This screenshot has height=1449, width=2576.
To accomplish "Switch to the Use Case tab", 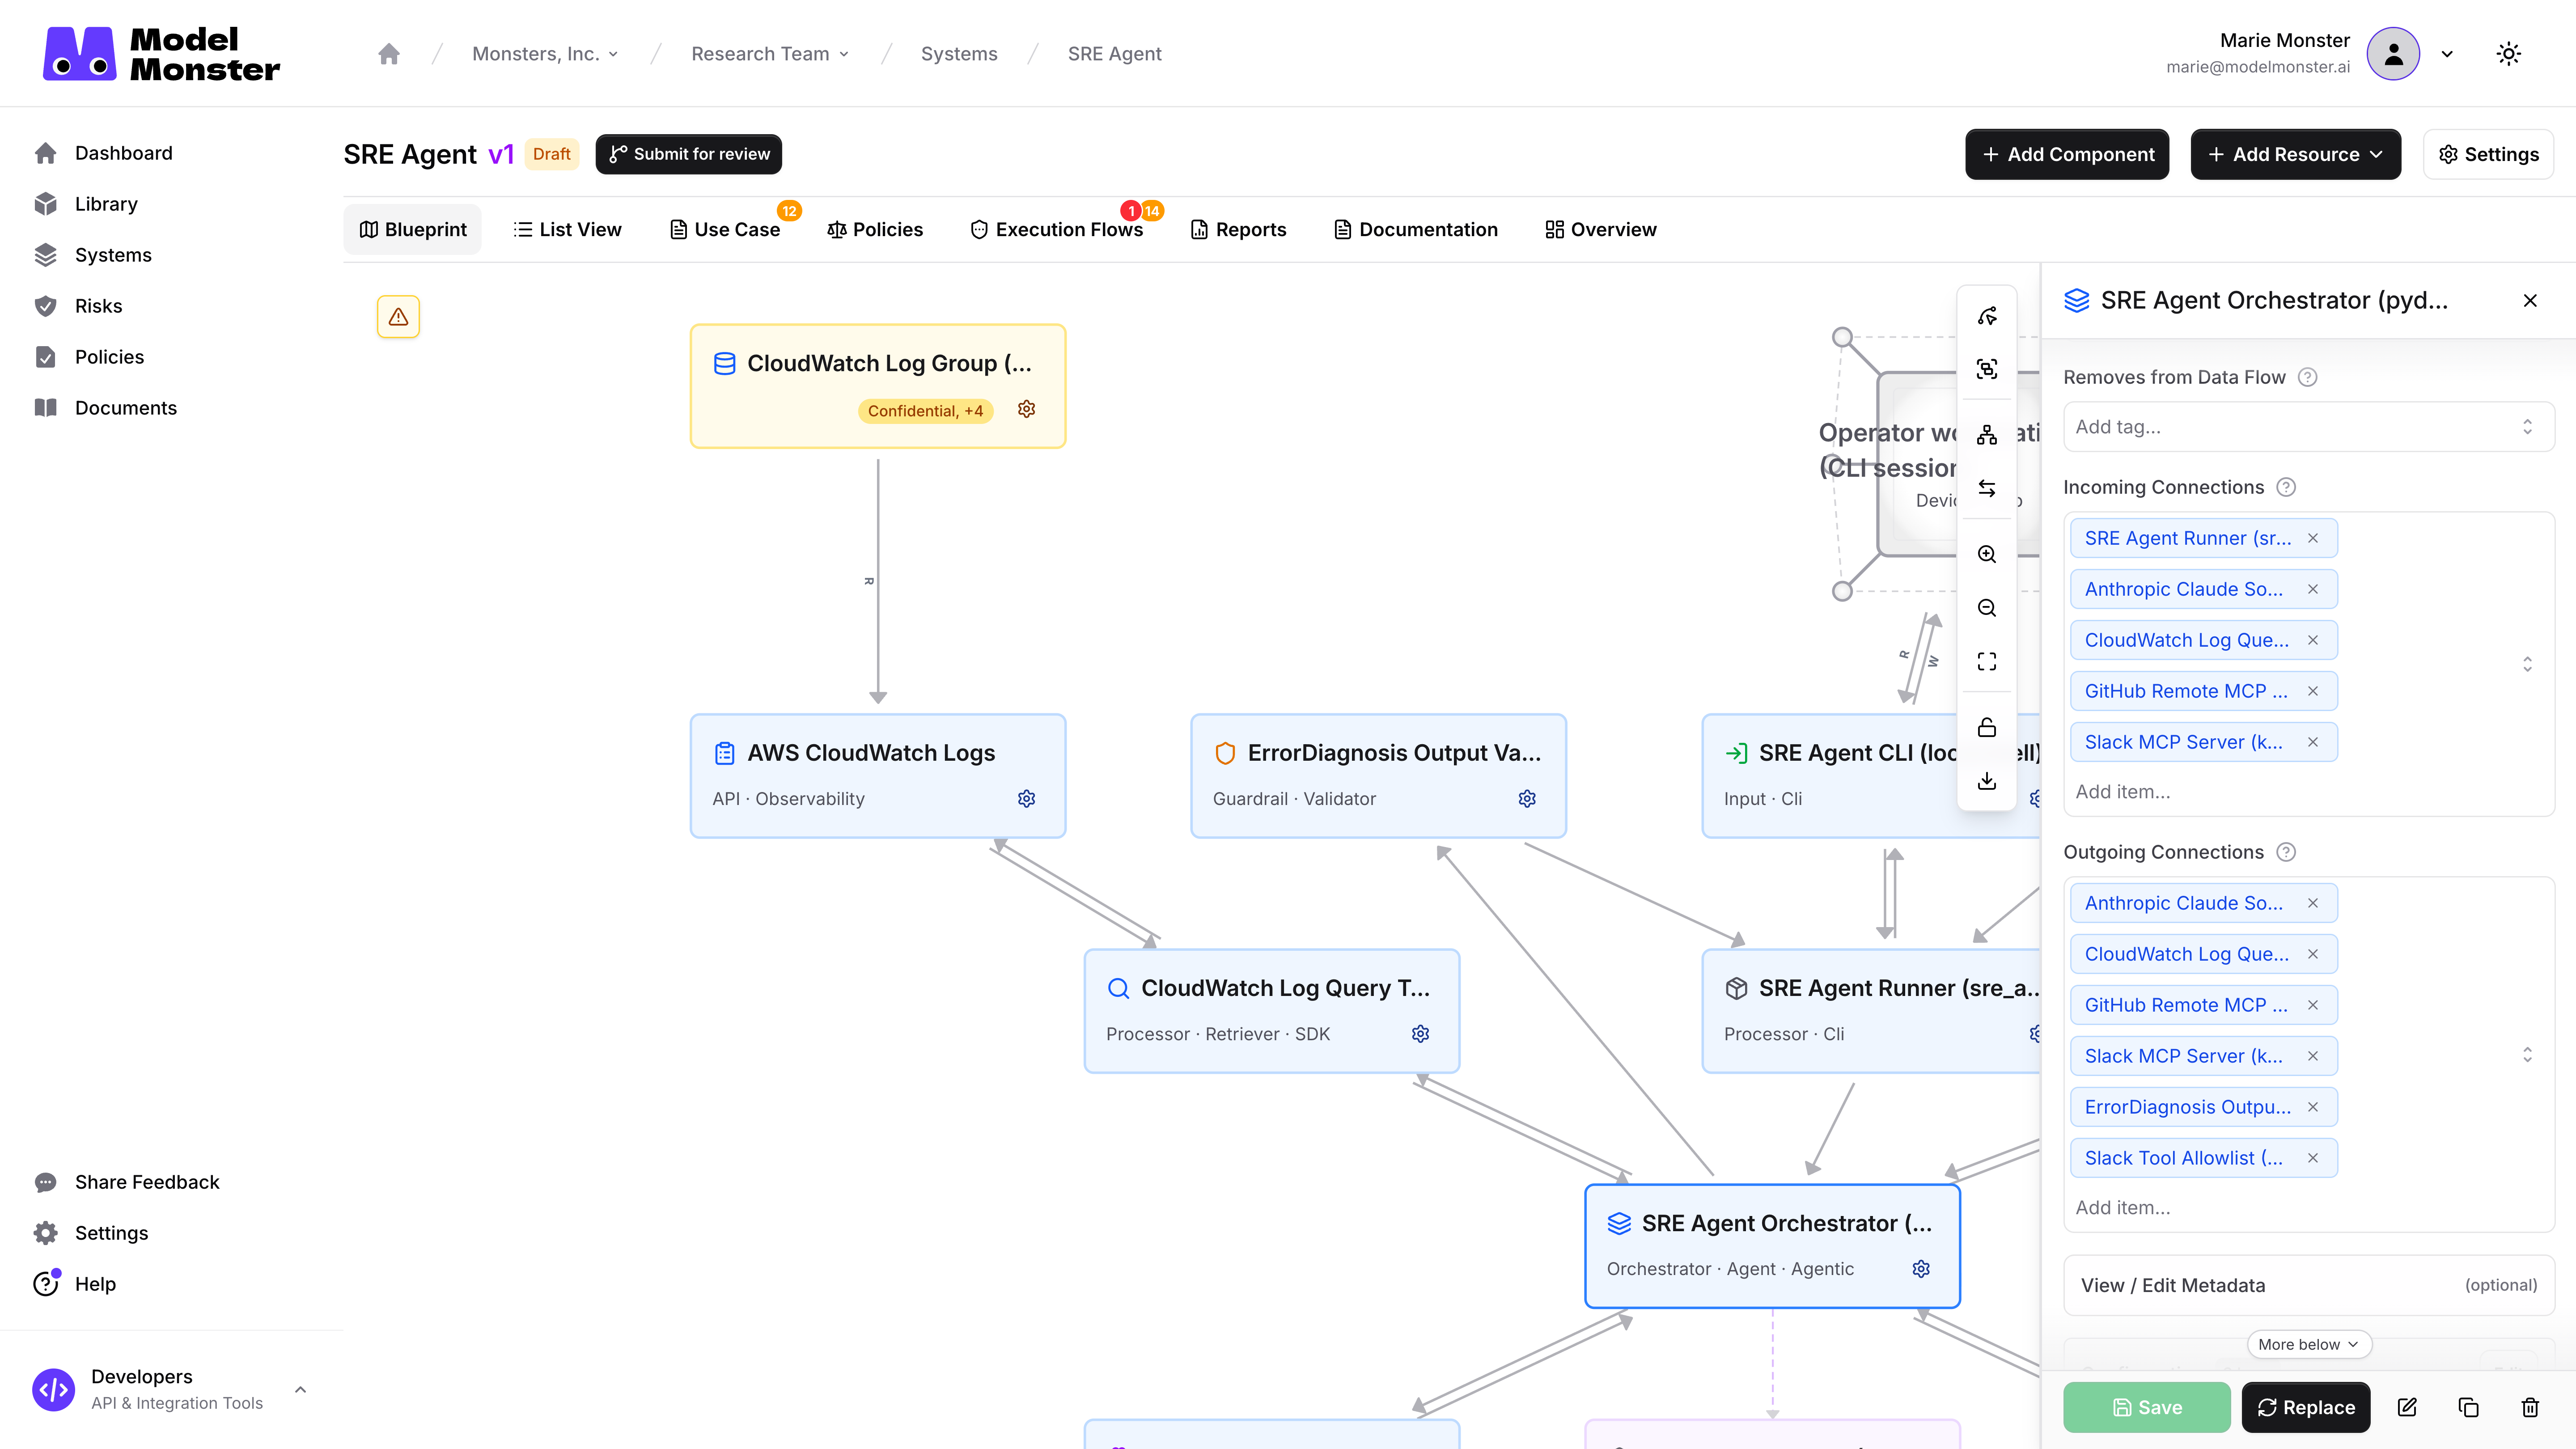I will pyautogui.click(x=725, y=229).
